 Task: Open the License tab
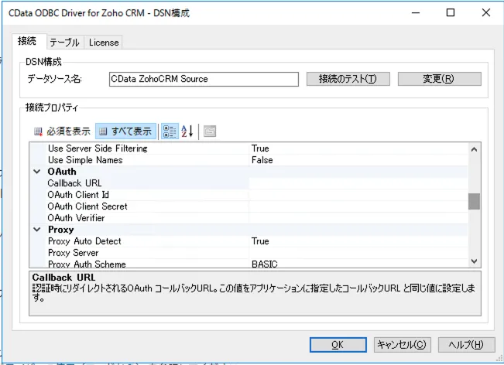tap(104, 43)
